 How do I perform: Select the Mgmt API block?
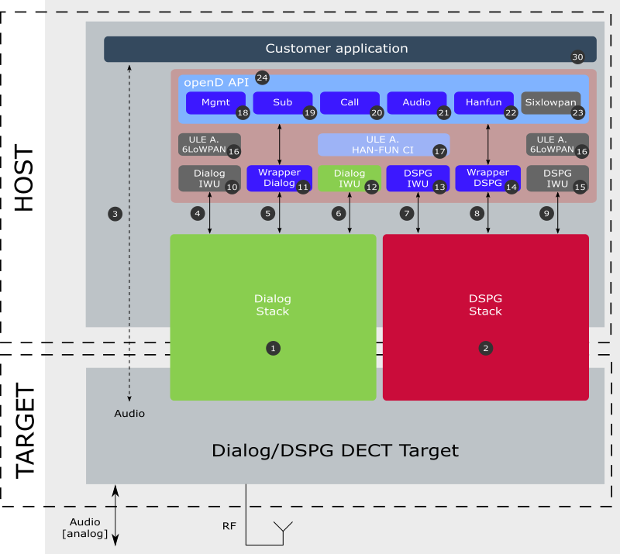215,103
